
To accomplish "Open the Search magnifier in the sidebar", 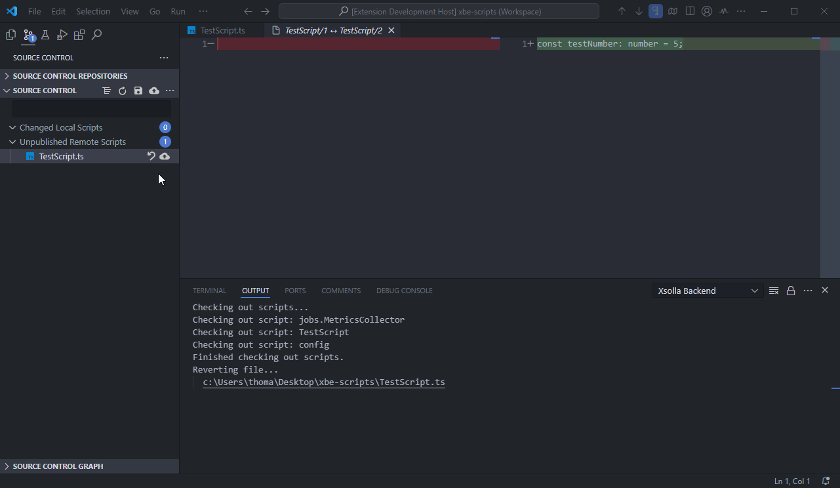I will [97, 35].
